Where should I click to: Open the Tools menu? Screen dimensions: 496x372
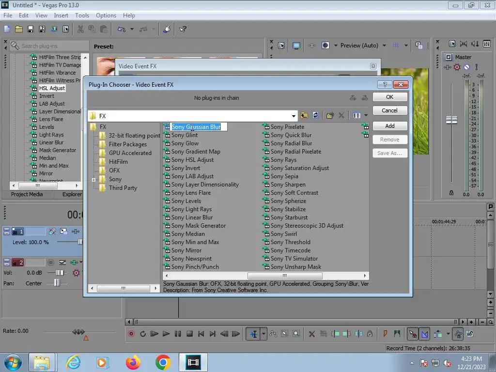tap(82, 15)
